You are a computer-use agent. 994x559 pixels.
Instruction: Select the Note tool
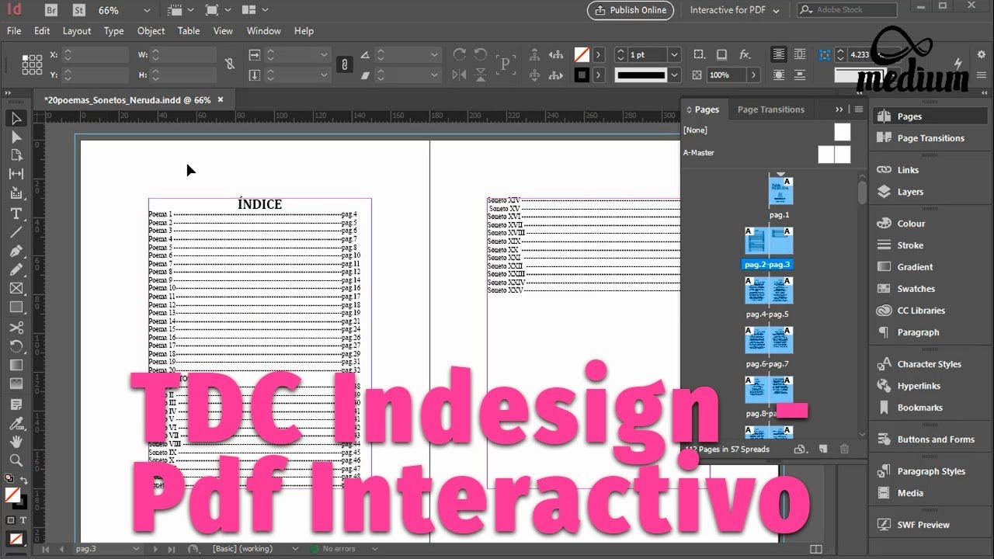[16, 404]
